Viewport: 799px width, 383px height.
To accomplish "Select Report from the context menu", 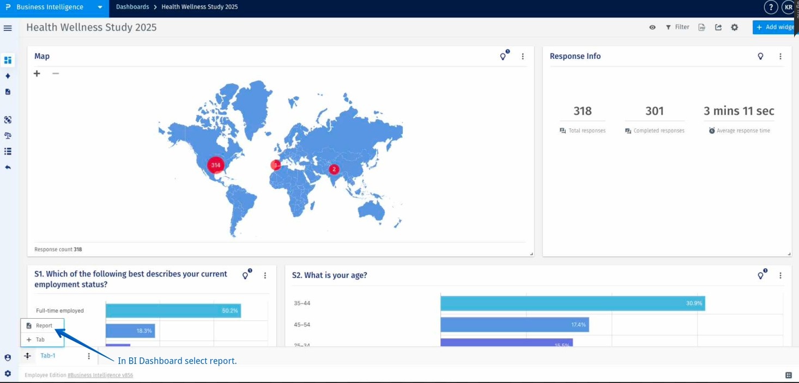I will [x=42, y=325].
